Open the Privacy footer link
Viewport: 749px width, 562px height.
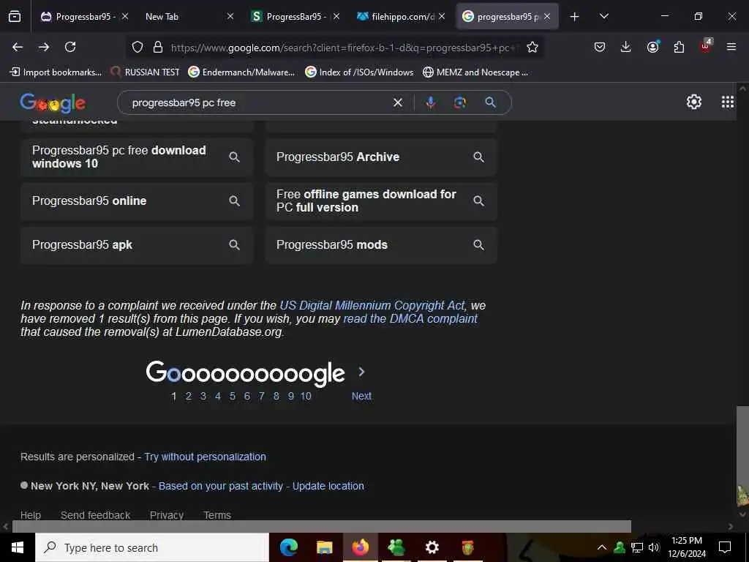coord(167,515)
